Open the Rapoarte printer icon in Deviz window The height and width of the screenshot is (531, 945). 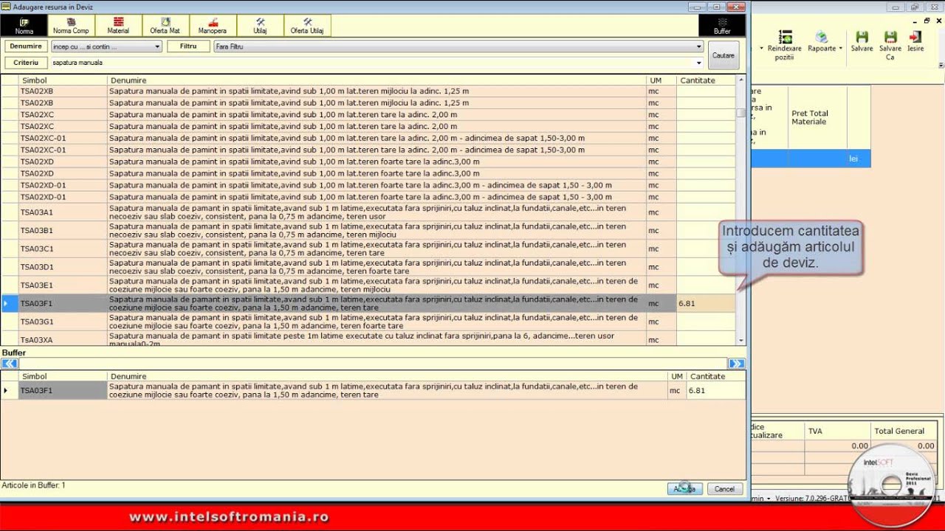tap(821, 37)
